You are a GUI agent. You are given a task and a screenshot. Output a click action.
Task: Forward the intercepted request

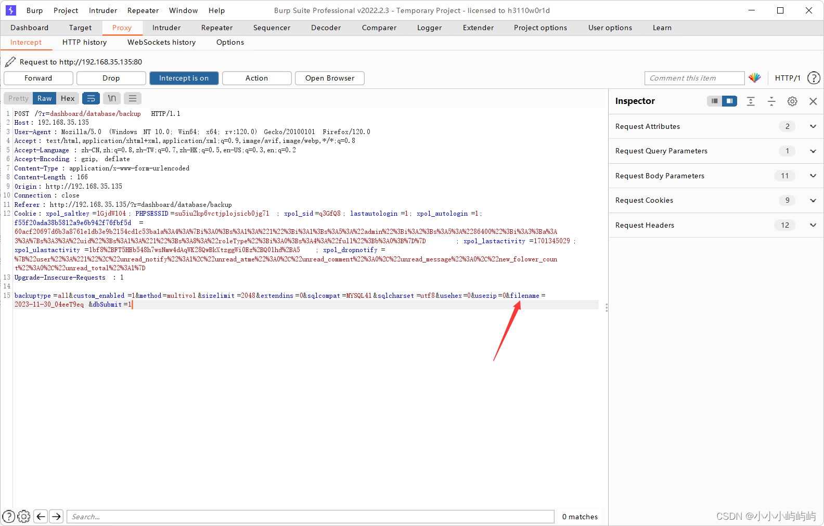click(38, 78)
